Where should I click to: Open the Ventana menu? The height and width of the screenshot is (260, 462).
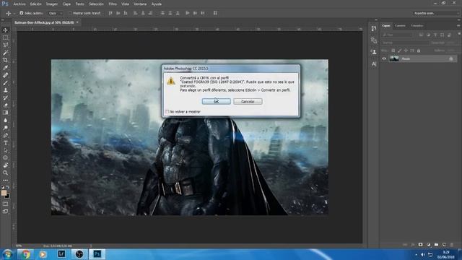140,4
